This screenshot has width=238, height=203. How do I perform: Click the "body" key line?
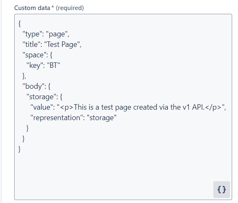coord(36,86)
